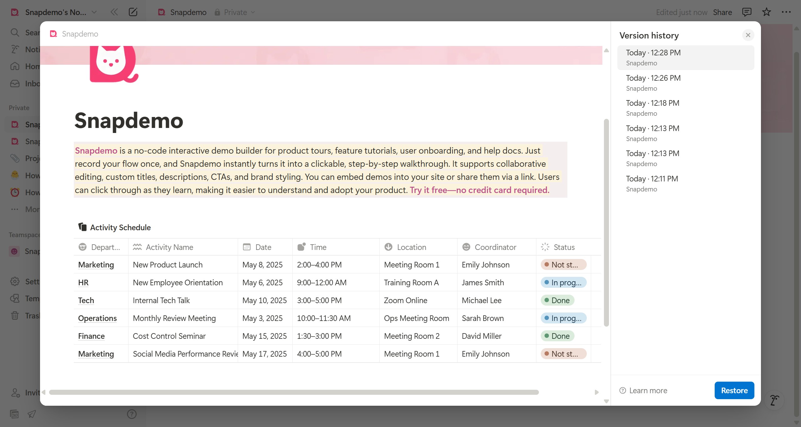This screenshot has height=427, width=801.
Task: Click the right arrow of horizontal scrollbar
Action: click(596, 392)
